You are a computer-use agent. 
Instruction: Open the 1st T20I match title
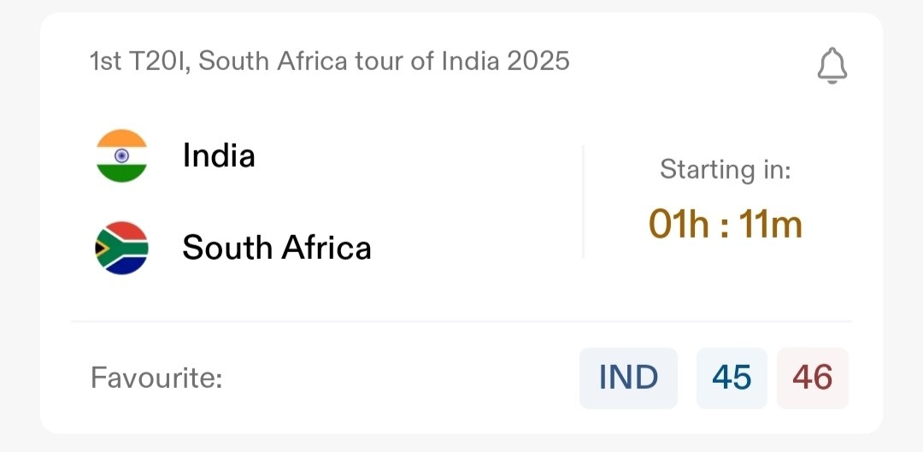coord(329,62)
